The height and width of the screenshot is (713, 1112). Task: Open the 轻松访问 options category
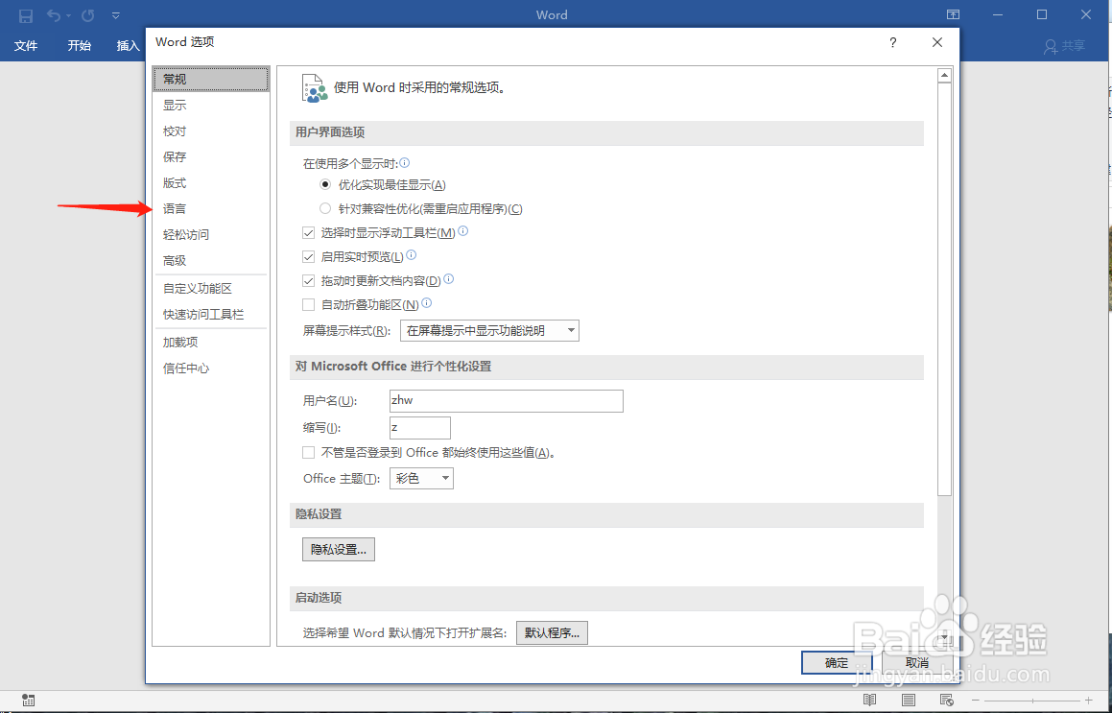click(x=211, y=235)
